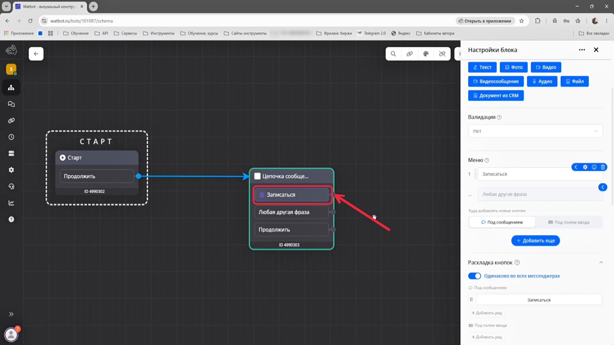Click the unlink icon in canvas toolbar
The image size is (614, 345).
pos(442,54)
